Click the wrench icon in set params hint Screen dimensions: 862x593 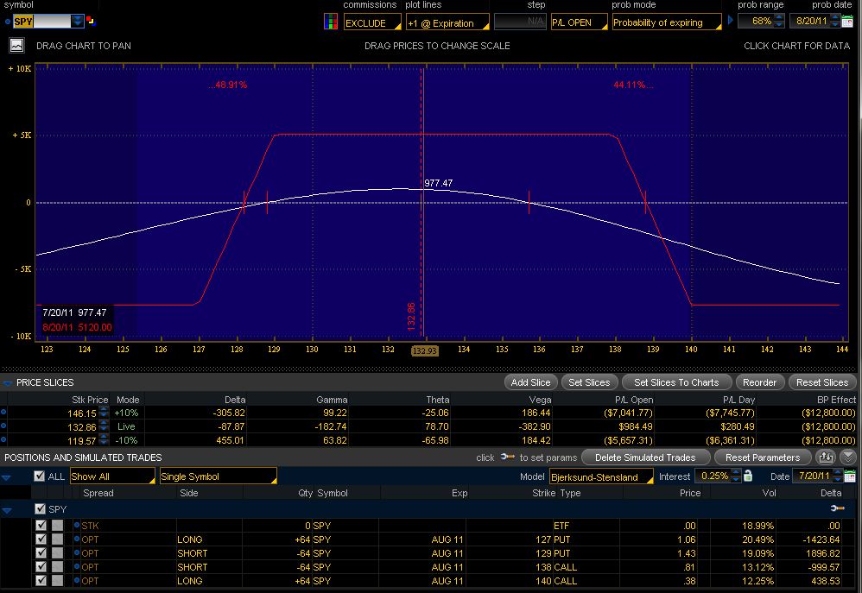[507, 457]
